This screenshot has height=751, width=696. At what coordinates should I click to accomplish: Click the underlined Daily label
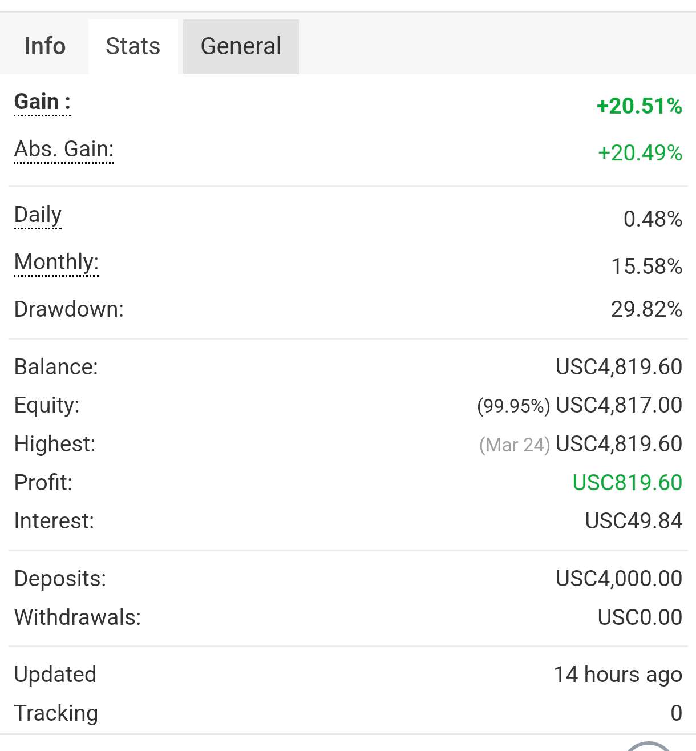(38, 215)
